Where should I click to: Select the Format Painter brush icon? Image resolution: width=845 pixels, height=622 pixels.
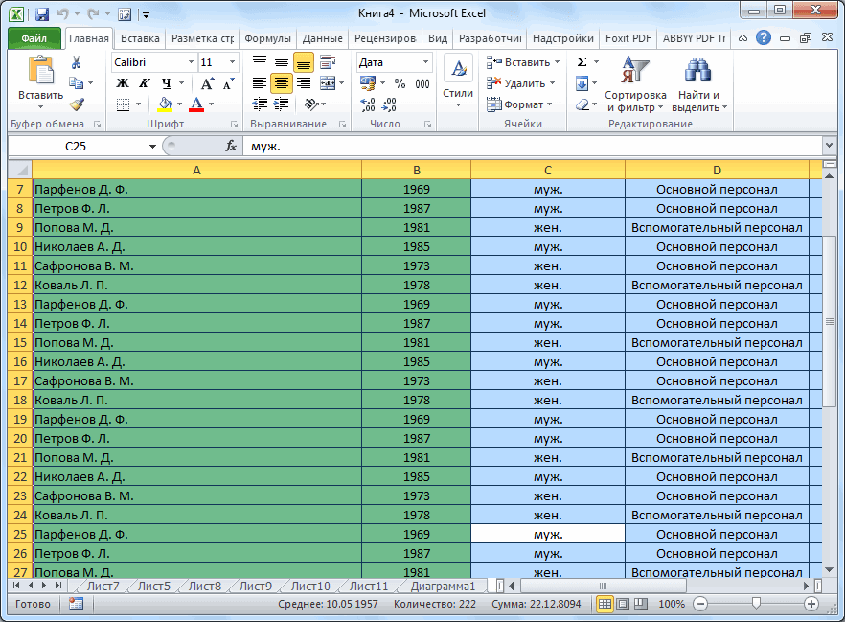tap(77, 104)
